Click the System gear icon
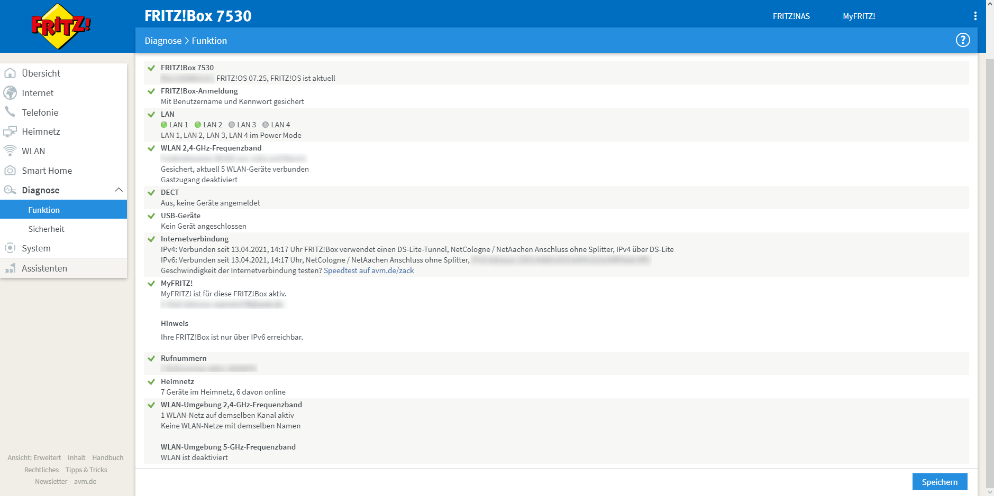 (10, 248)
